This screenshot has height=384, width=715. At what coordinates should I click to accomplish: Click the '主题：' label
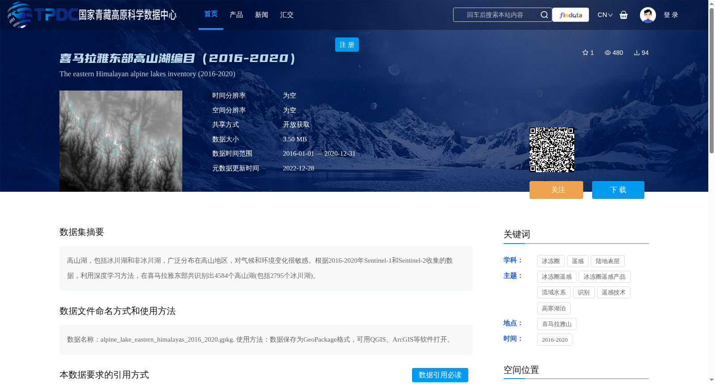coord(513,276)
